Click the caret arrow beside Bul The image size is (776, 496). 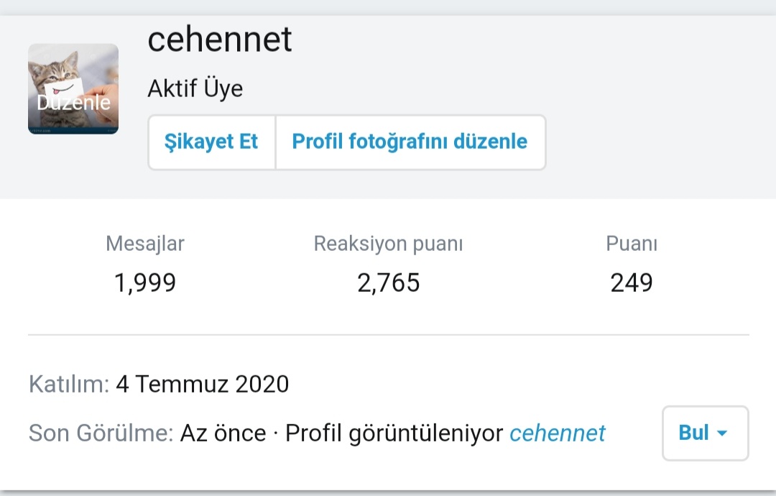click(x=722, y=433)
